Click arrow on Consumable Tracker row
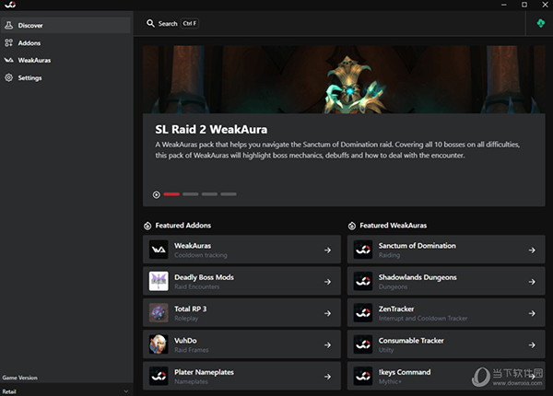 point(532,345)
